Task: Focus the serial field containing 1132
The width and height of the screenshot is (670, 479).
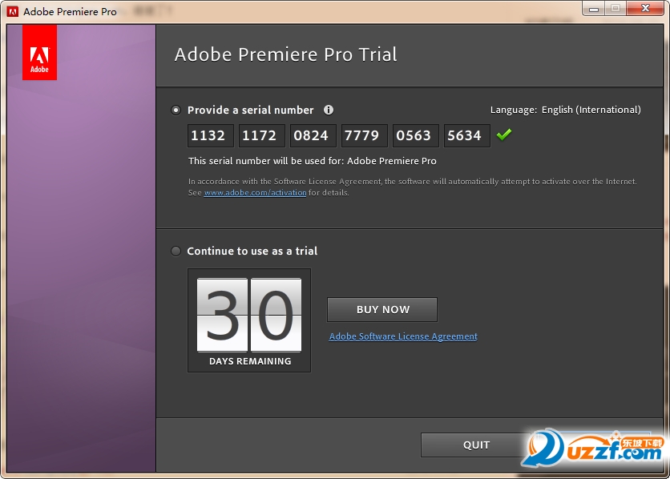Action: tap(211, 135)
